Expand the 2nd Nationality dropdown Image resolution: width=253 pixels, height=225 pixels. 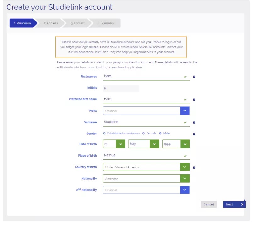tap(146, 190)
